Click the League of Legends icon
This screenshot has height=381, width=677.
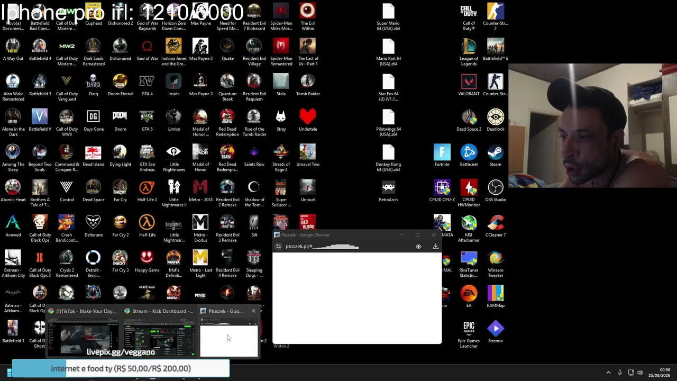point(469,51)
